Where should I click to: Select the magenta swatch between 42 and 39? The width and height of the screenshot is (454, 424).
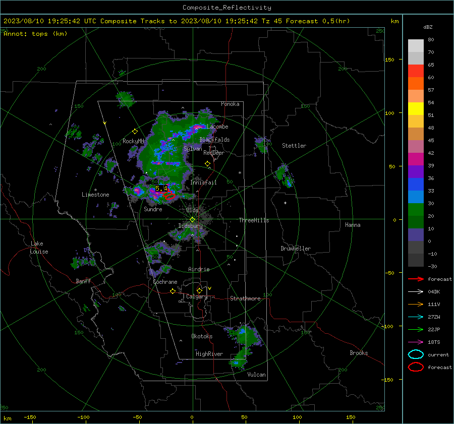[x=416, y=159]
